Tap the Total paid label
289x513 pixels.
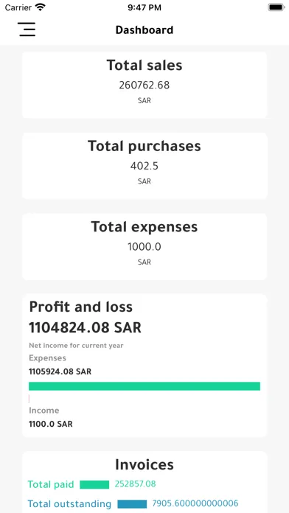pos(51,484)
